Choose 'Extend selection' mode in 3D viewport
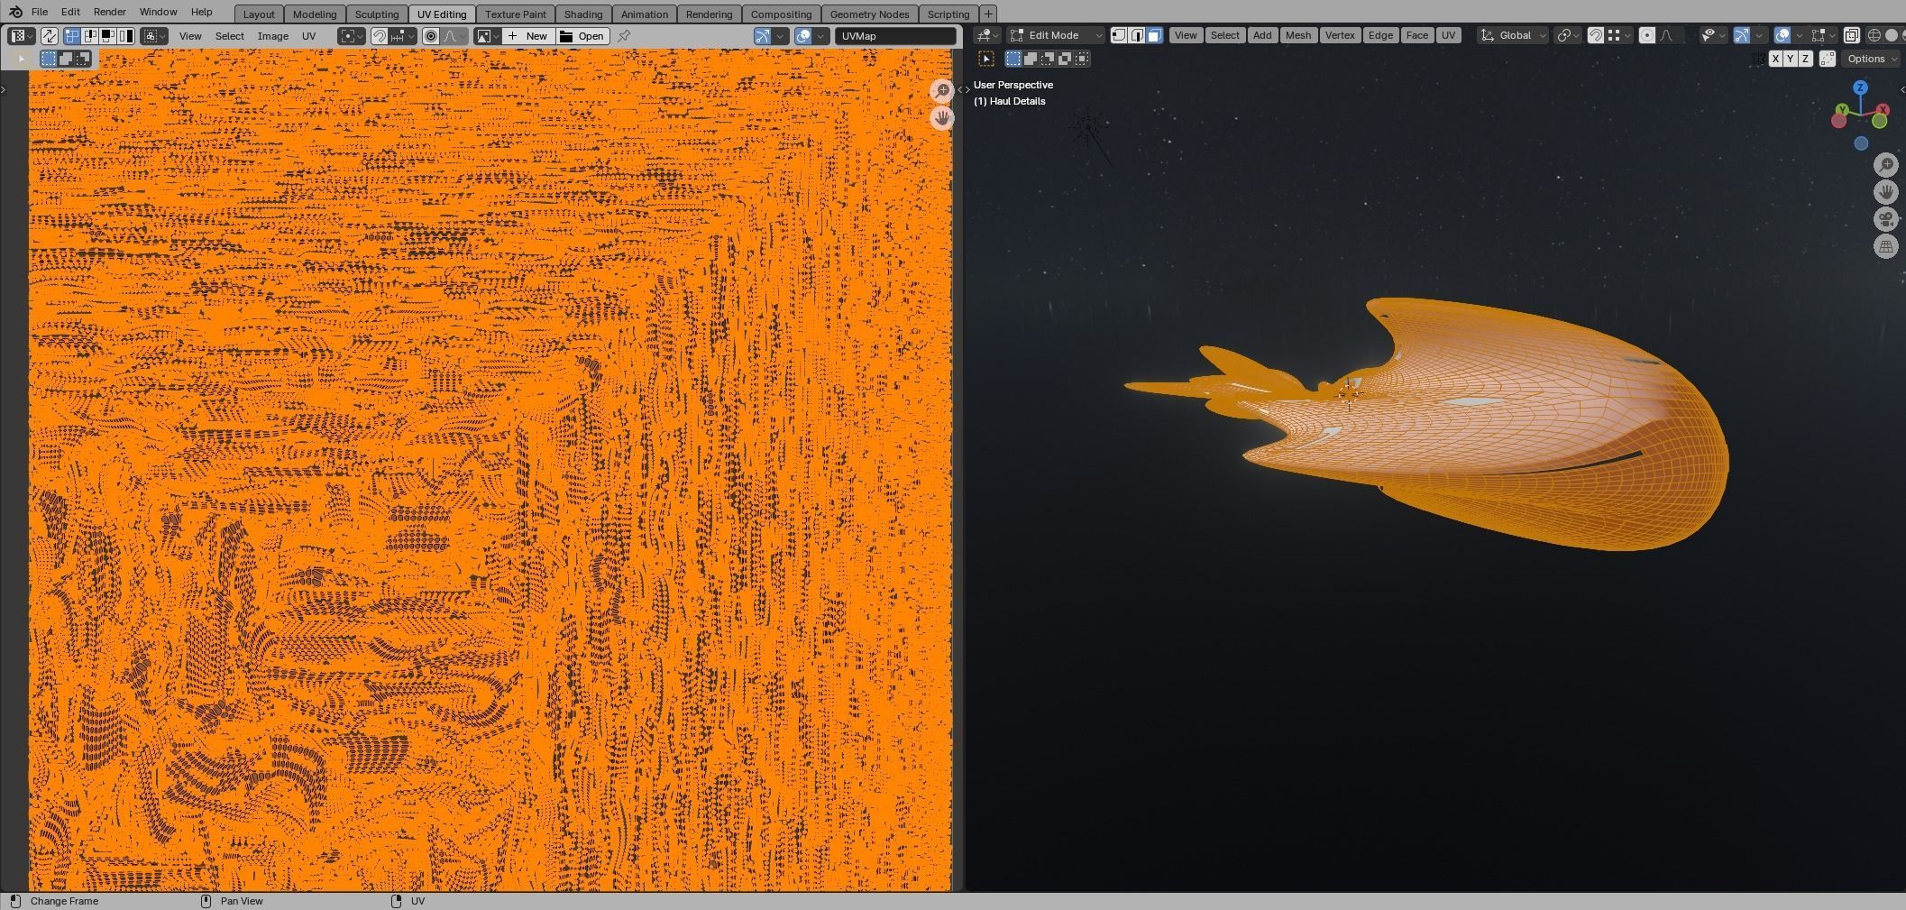 [1031, 59]
